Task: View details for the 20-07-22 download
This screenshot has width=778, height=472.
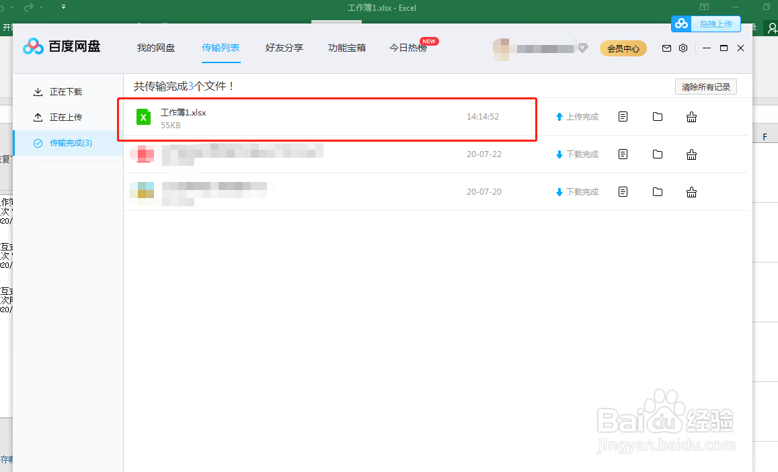Action: (x=623, y=154)
